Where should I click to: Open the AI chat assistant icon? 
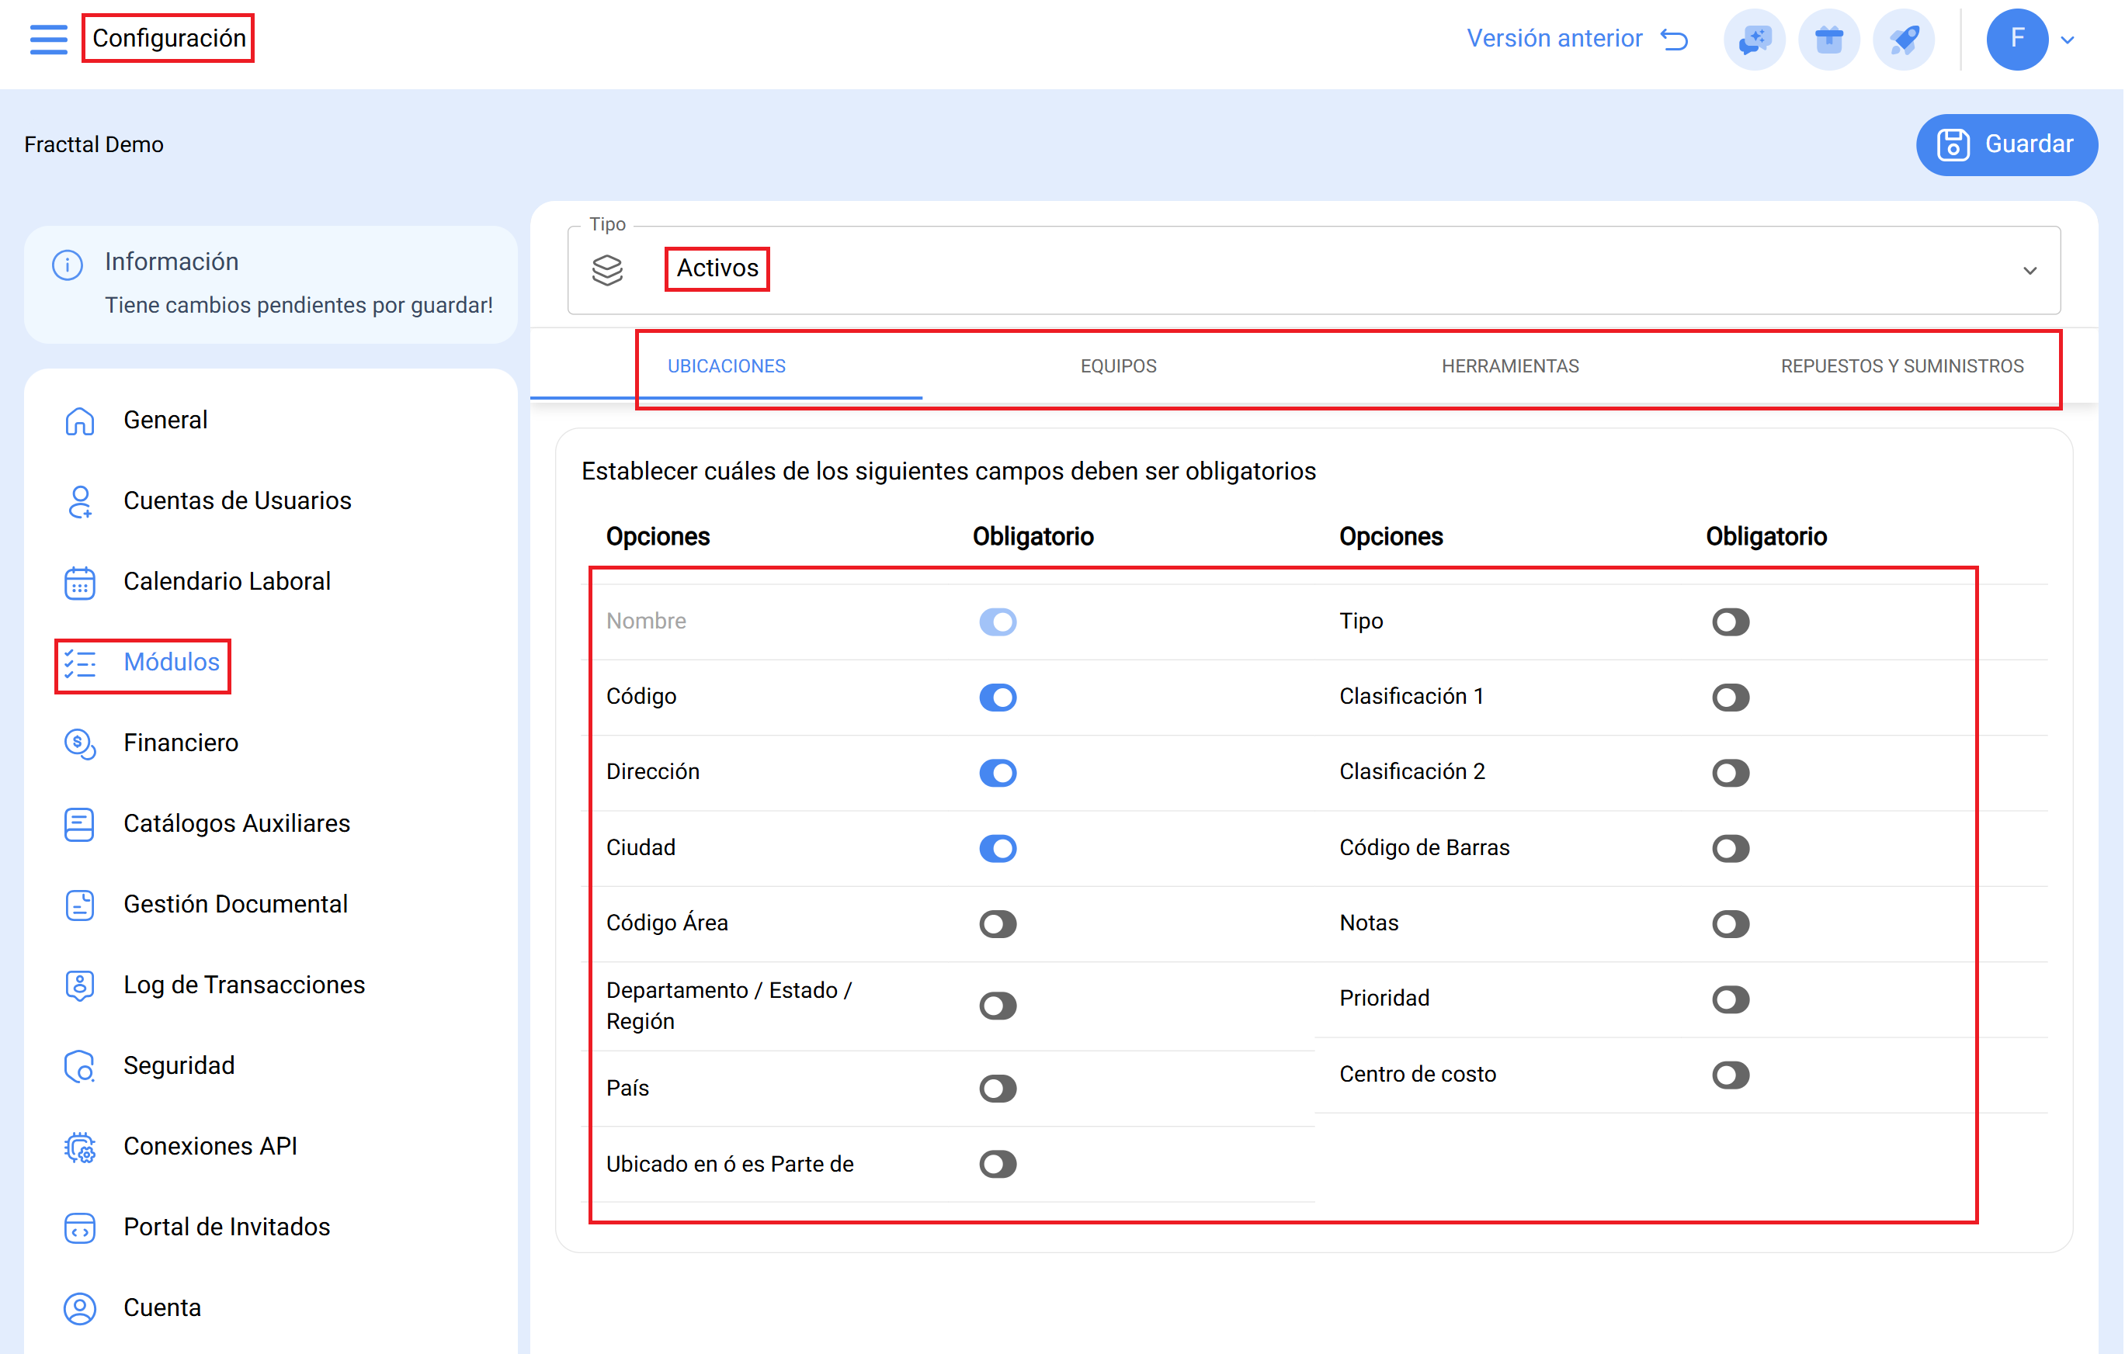[x=1755, y=39]
